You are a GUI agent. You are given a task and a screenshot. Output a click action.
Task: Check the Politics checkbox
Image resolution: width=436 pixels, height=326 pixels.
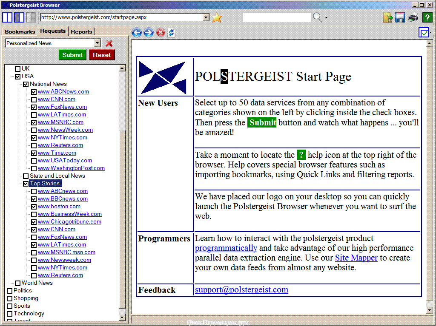10,291
